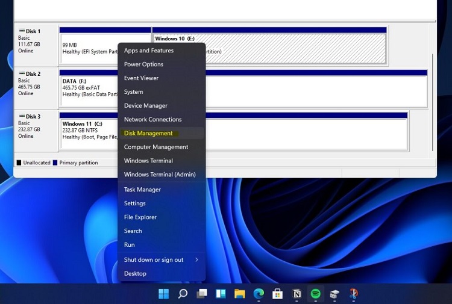Open Event Viewer from the menu
The image size is (452, 304).
click(162, 78)
